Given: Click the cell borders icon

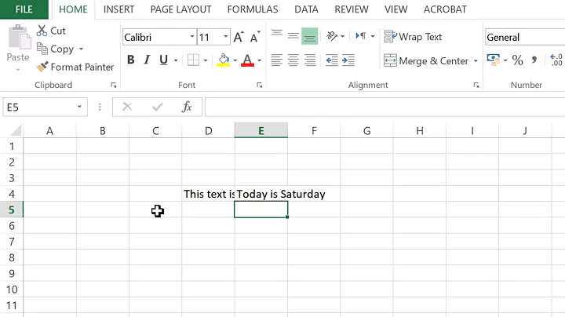Looking at the screenshot, I should point(194,60).
